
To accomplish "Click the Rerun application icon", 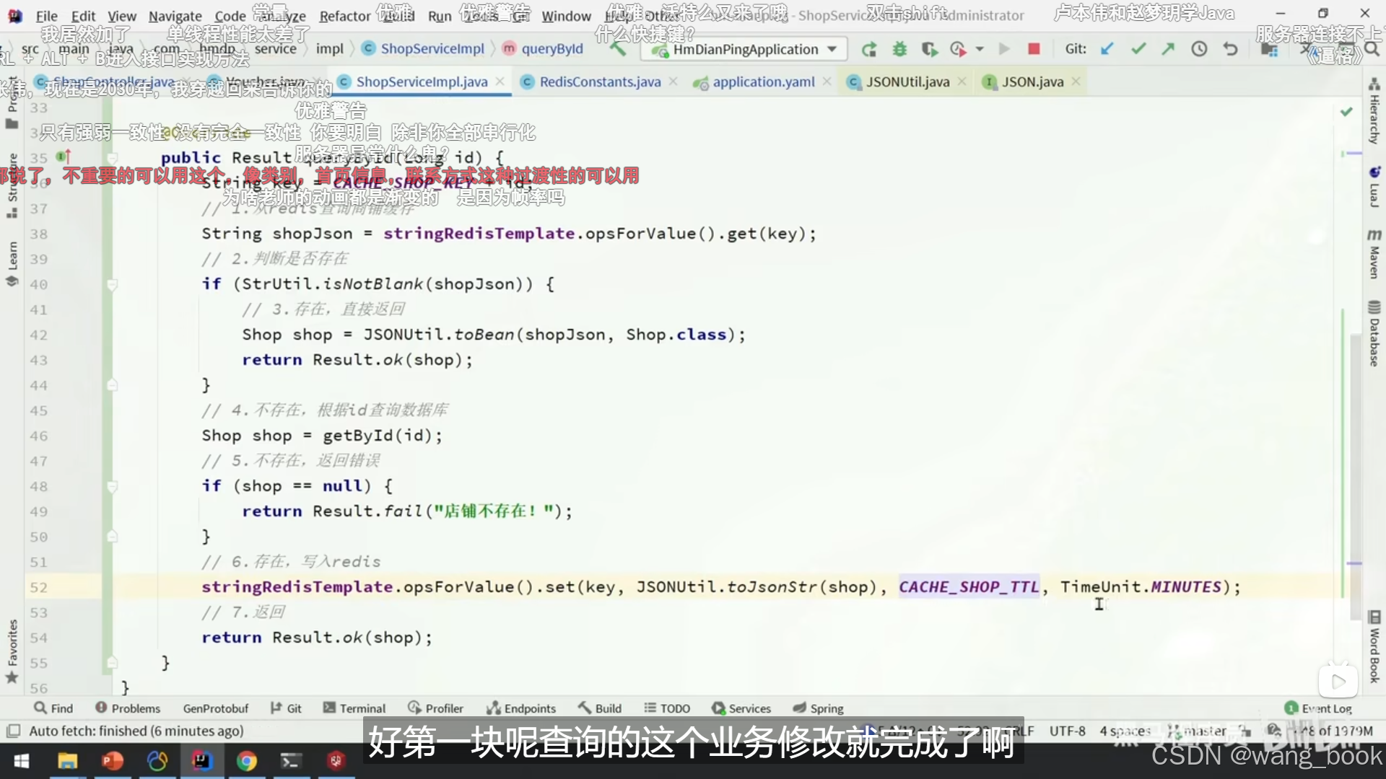I will click(869, 49).
